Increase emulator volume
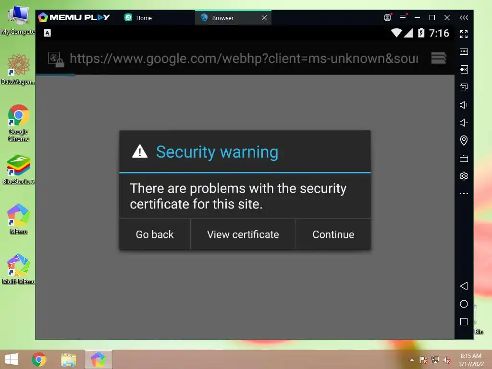 464,105
